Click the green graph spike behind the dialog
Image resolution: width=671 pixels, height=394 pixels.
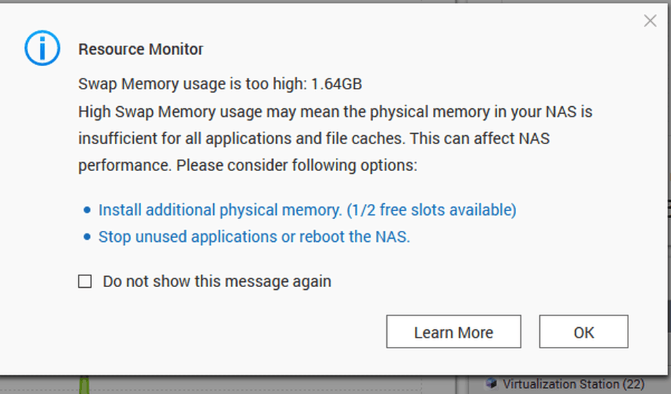coord(85,385)
